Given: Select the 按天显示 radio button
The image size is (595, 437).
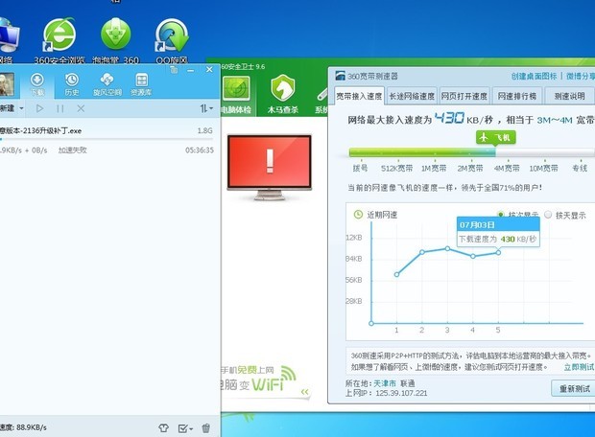Looking at the screenshot, I should pyautogui.click(x=548, y=215).
